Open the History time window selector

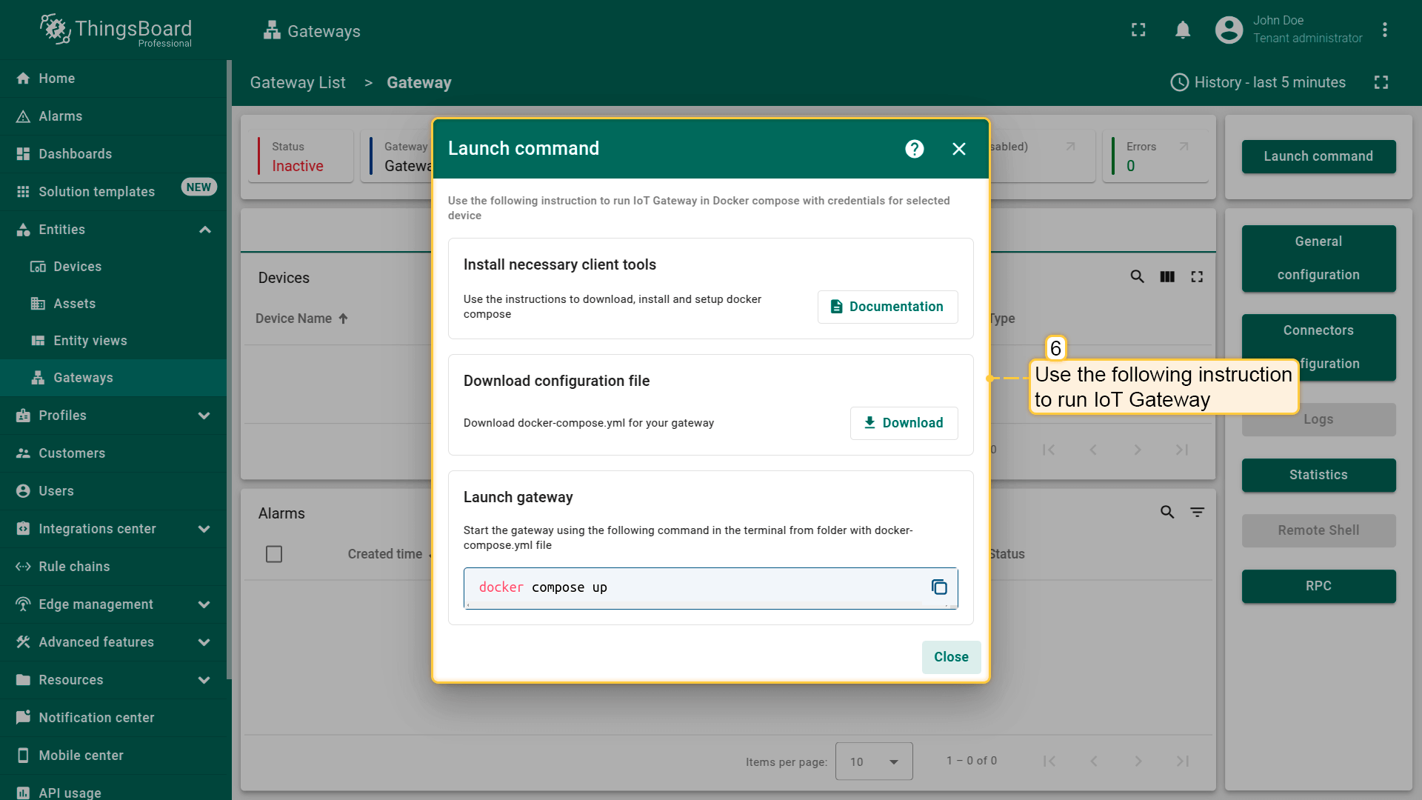pos(1258,82)
